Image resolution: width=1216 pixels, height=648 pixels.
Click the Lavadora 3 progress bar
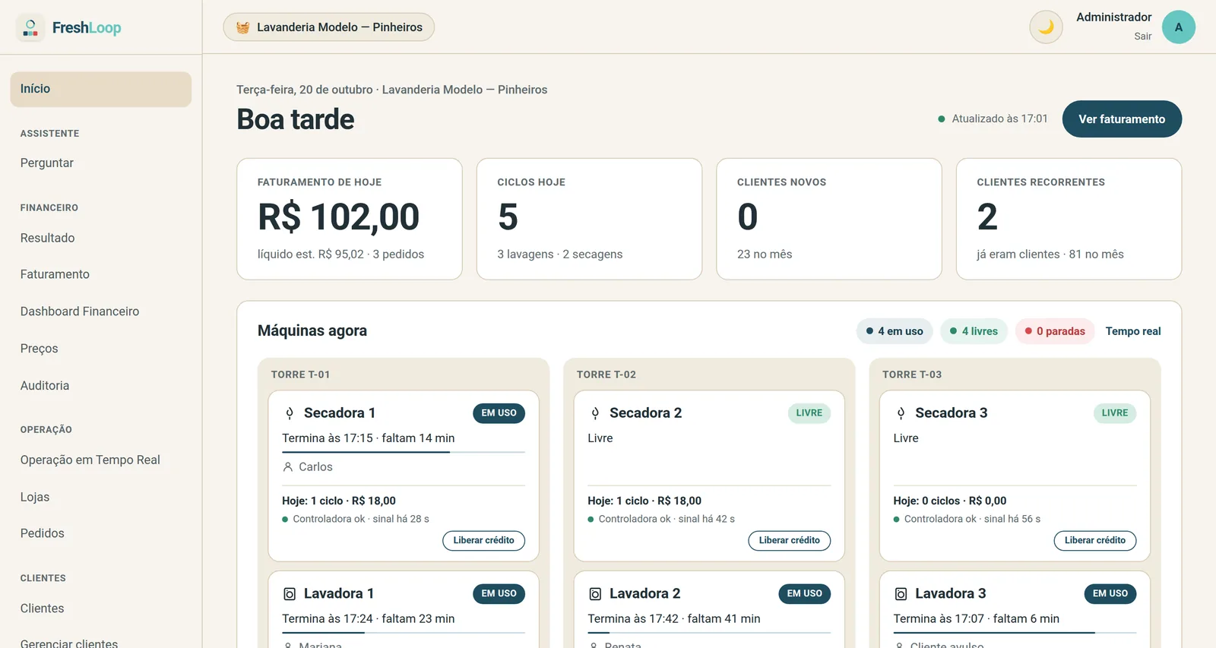(1015, 633)
